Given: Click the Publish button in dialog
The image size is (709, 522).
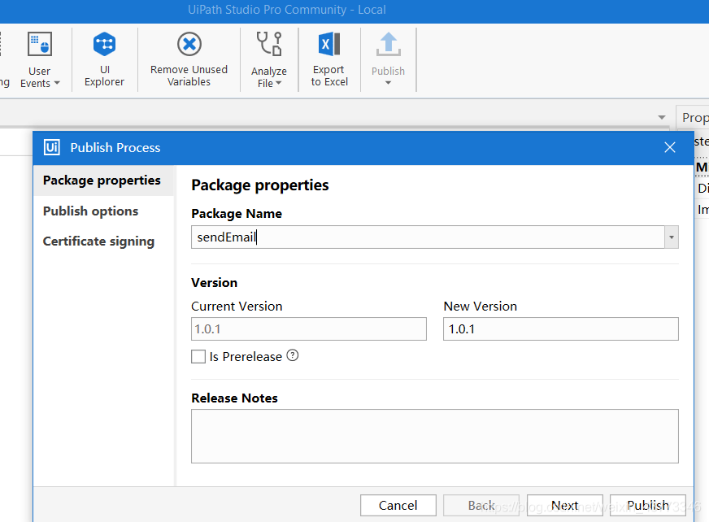Looking at the screenshot, I should (x=647, y=505).
